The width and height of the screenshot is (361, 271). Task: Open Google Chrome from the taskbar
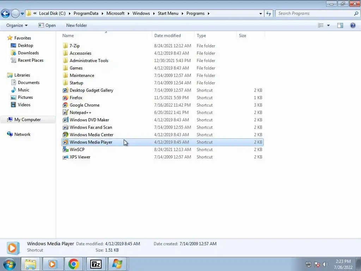[74, 264]
